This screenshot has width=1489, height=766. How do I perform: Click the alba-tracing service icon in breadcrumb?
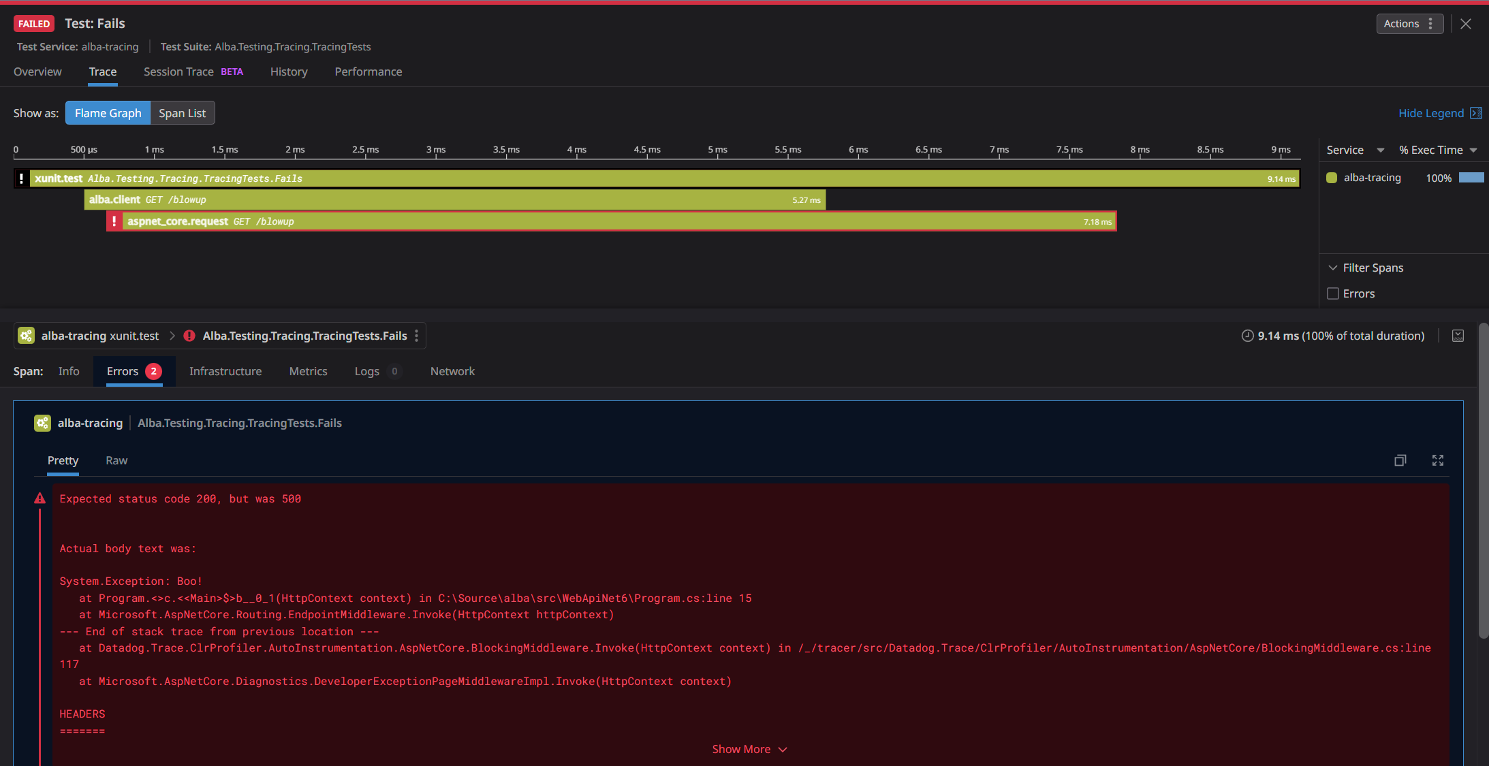(x=26, y=336)
